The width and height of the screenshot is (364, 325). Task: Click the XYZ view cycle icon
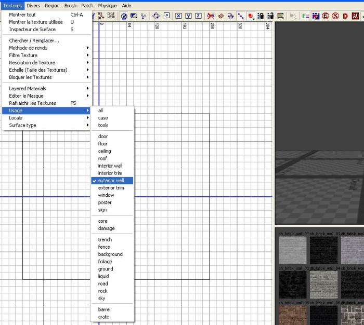144,16
